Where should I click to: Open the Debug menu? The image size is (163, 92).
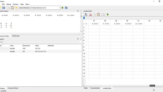click(x=9, y=4)
